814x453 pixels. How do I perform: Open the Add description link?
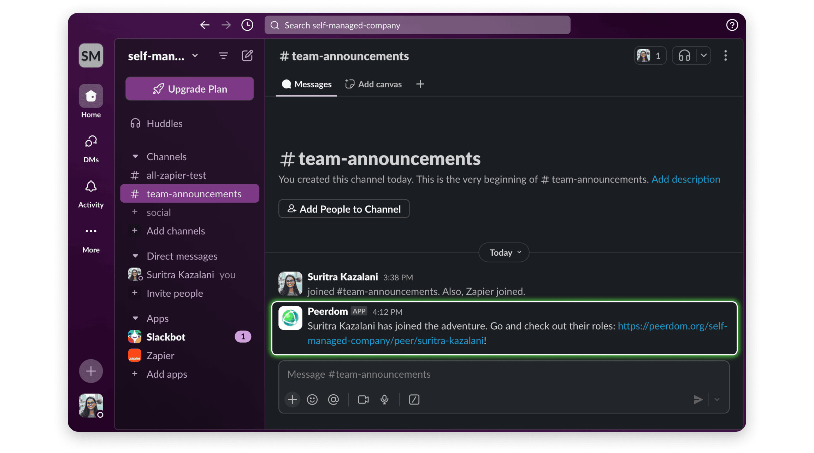tap(685, 179)
